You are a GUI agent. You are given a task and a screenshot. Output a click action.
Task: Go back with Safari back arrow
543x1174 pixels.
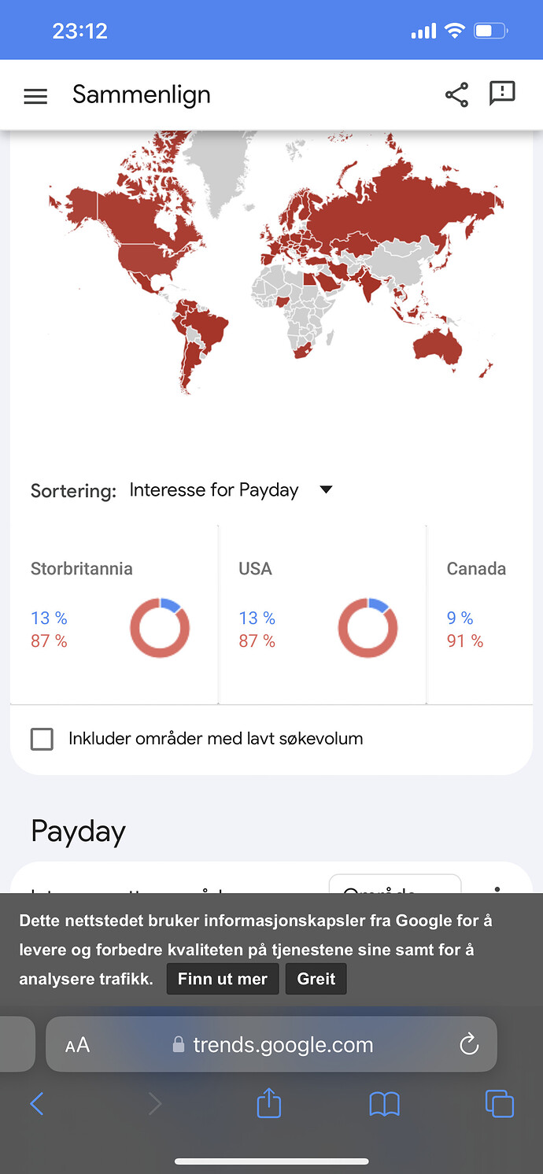coord(36,1104)
